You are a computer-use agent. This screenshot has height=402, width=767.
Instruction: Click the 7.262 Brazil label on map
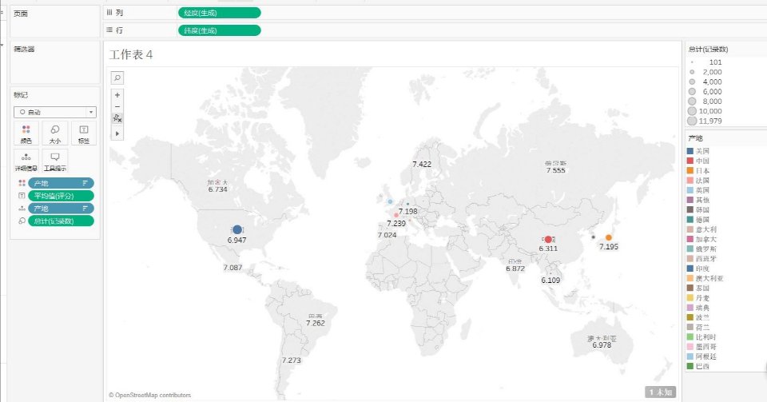pyautogui.click(x=316, y=323)
